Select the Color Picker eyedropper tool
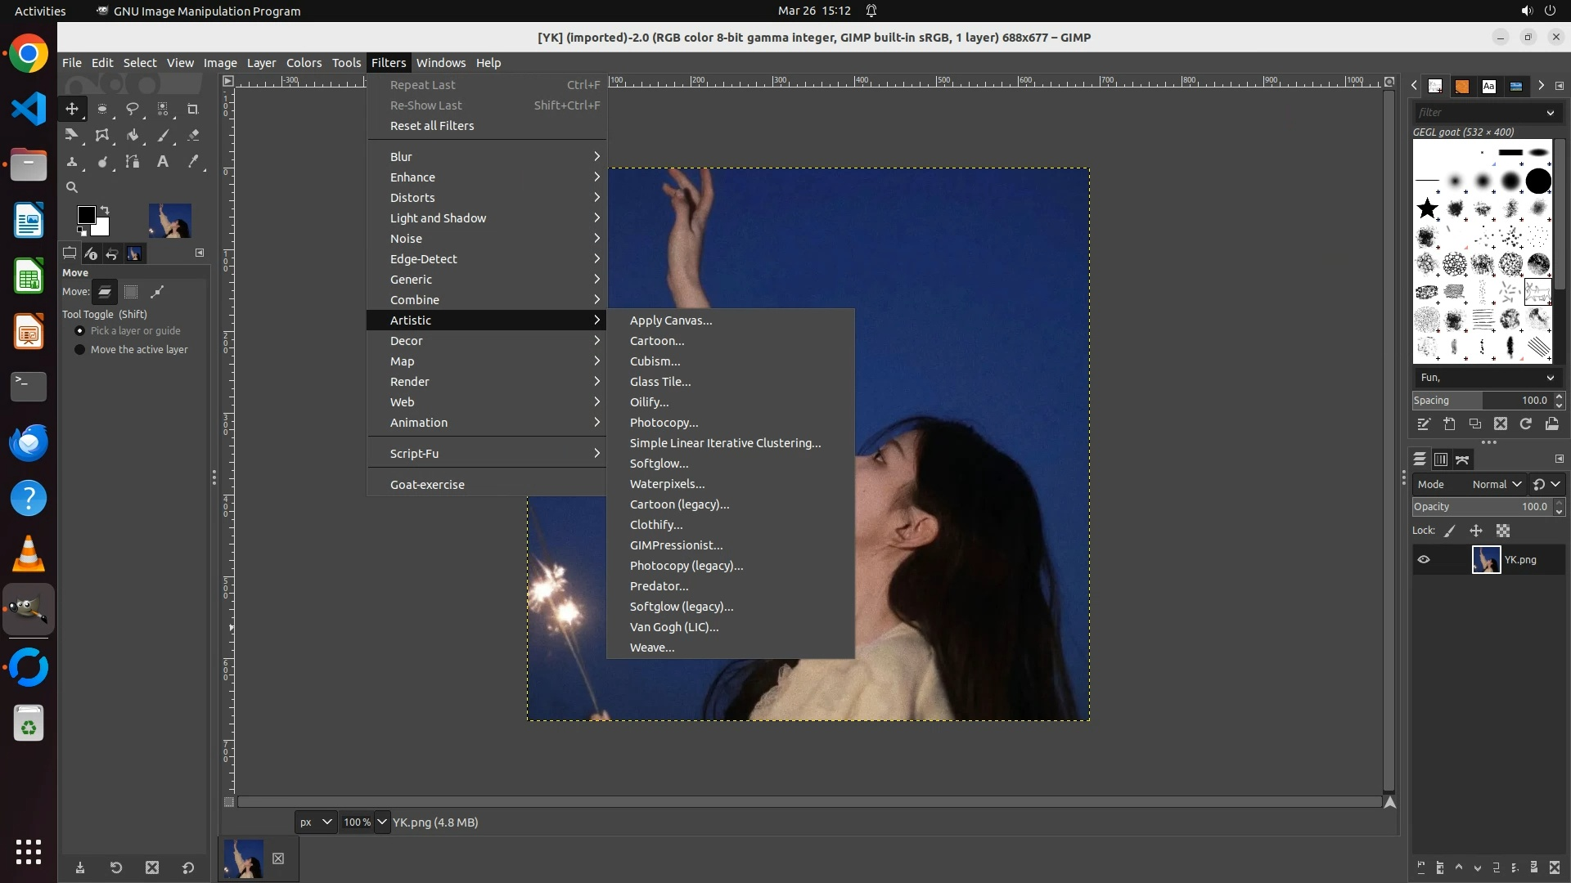The height and width of the screenshot is (883, 1571). [x=193, y=162]
